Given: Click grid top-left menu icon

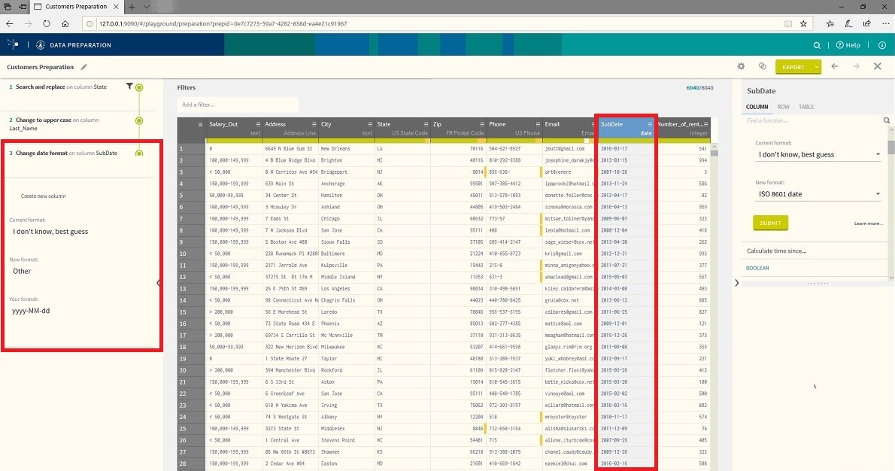Looking at the screenshot, I should (x=200, y=124).
